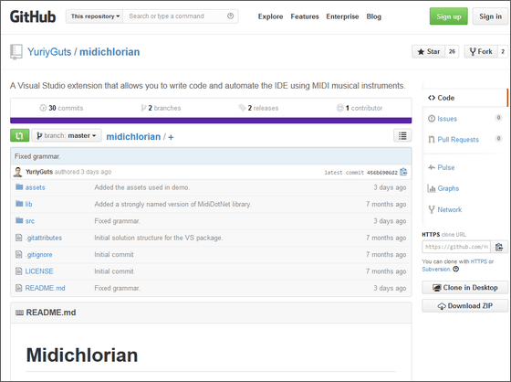Click the assets folder icon
The width and height of the screenshot is (511, 382).
pos(19,186)
